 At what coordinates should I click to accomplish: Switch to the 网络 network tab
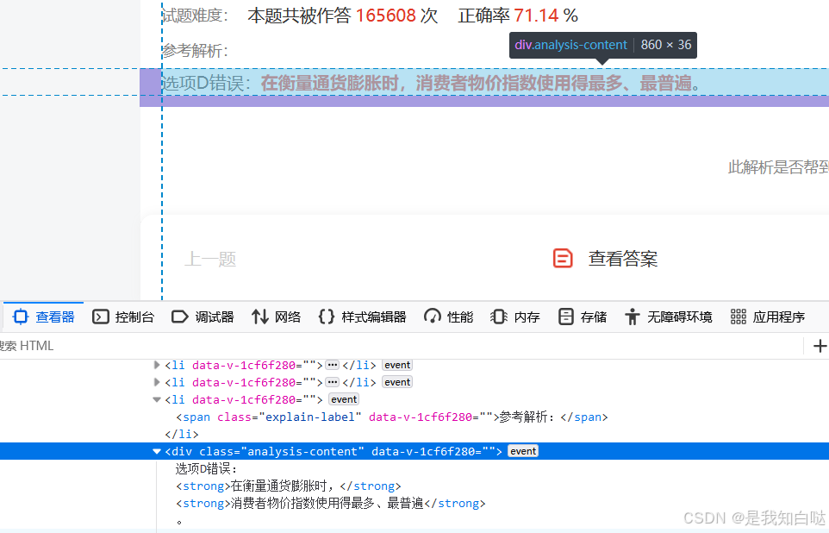(276, 317)
